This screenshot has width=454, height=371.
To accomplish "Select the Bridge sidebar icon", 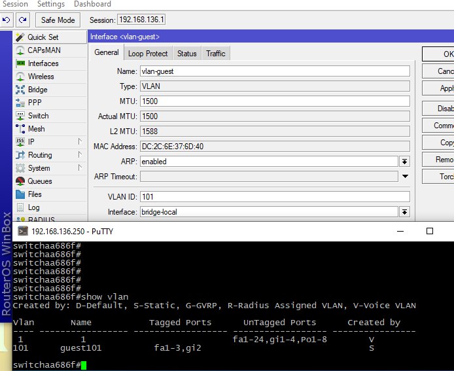I will click(x=20, y=90).
